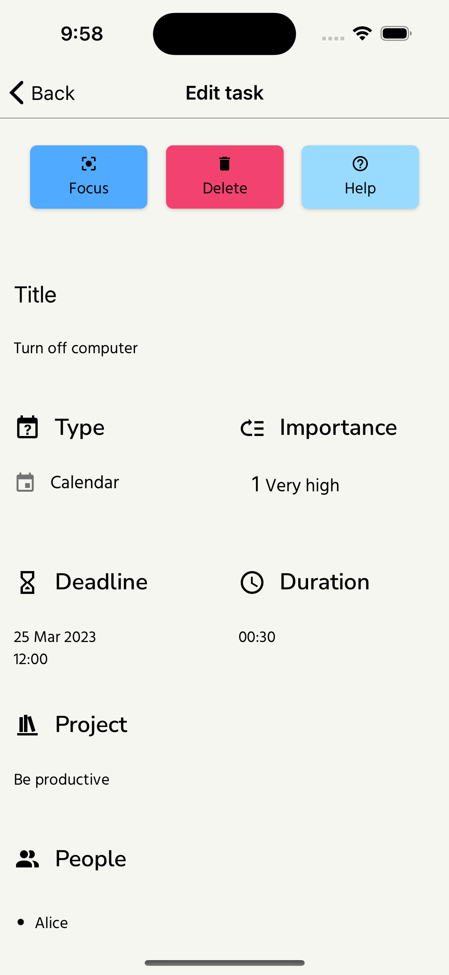Open Help for editing tasks
This screenshot has width=449, height=975.
coord(360,177)
